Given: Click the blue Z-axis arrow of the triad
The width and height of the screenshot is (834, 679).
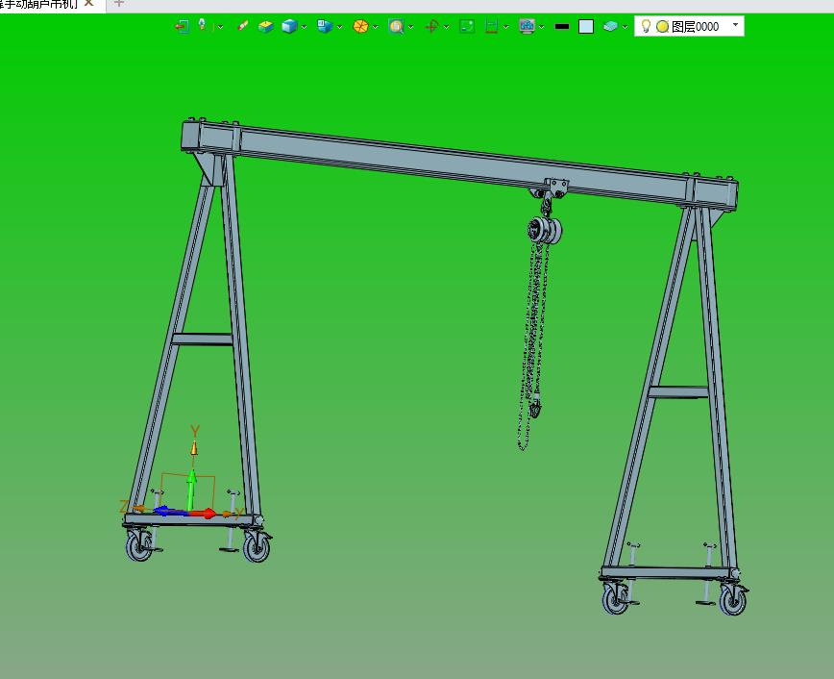Looking at the screenshot, I should [x=170, y=512].
